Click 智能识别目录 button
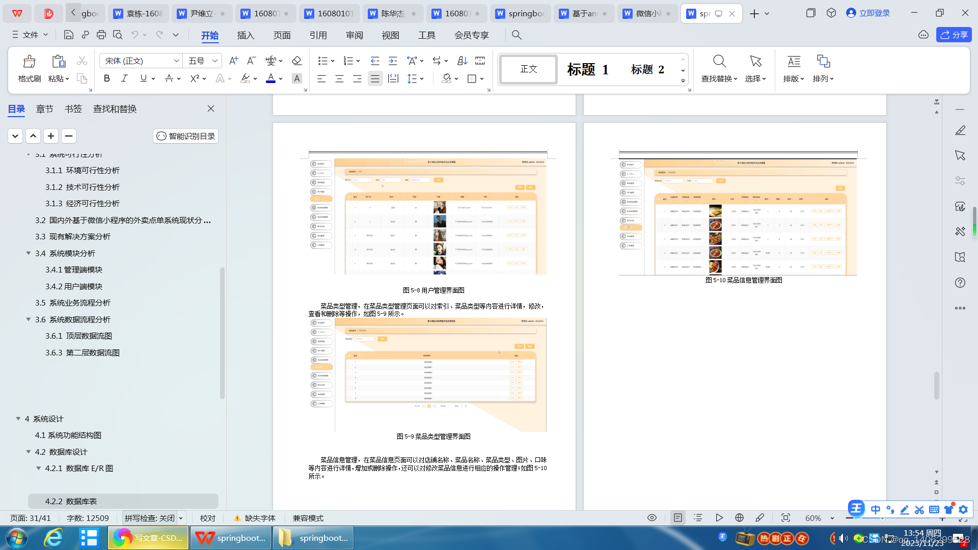 click(185, 136)
